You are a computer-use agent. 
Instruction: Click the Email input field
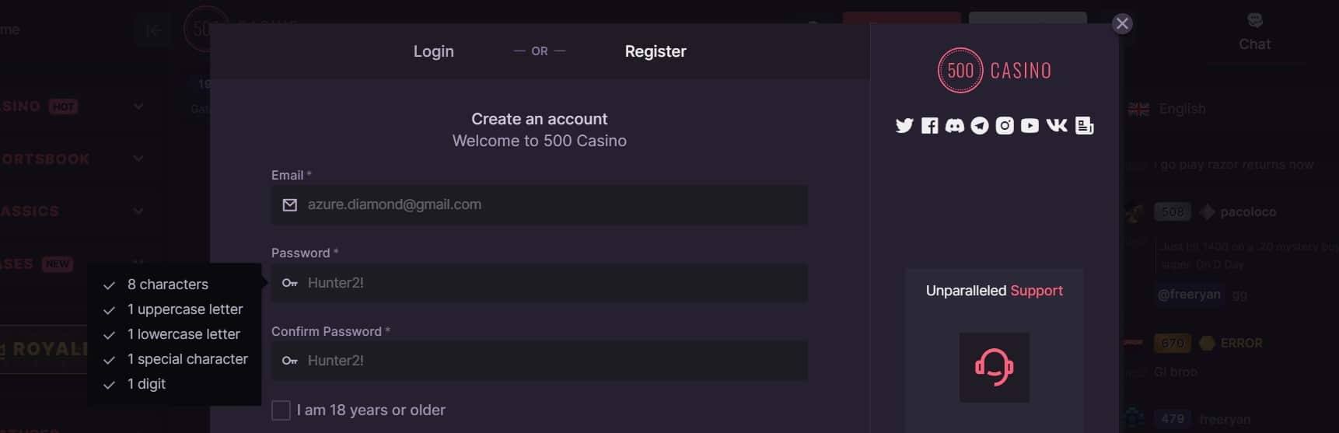(539, 205)
